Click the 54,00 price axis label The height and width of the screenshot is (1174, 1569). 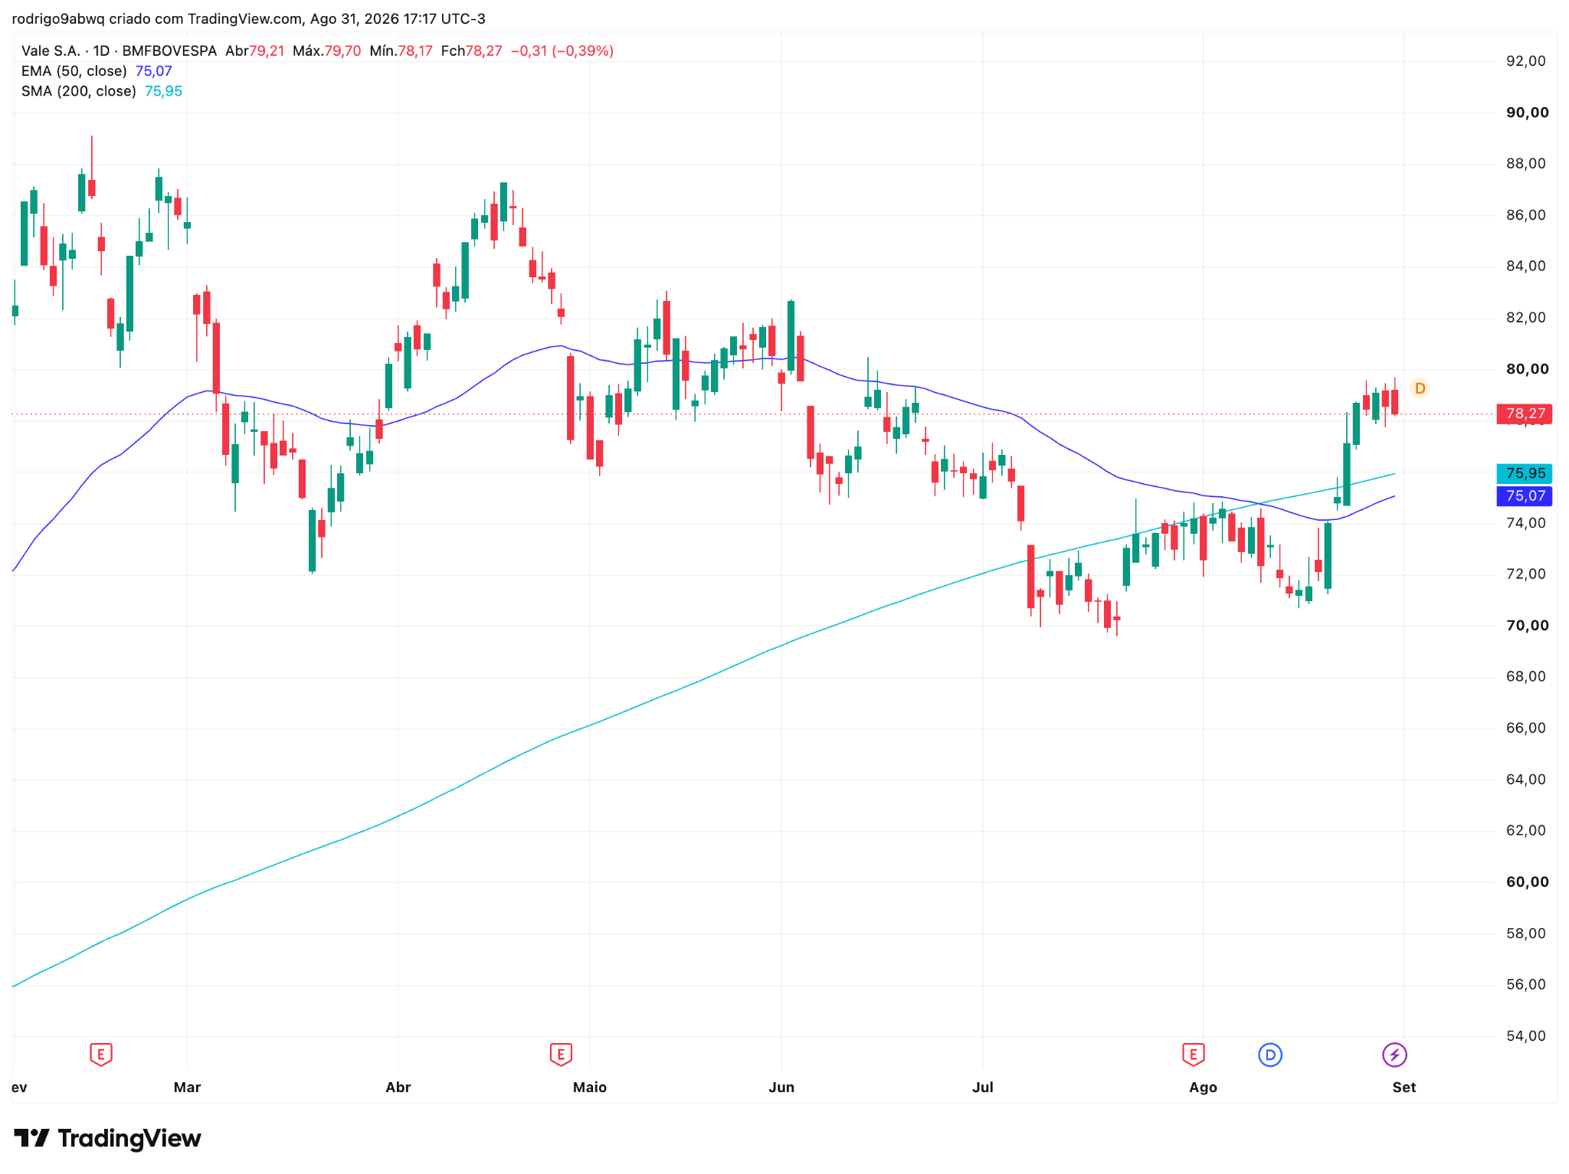pyautogui.click(x=1526, y=1036)
